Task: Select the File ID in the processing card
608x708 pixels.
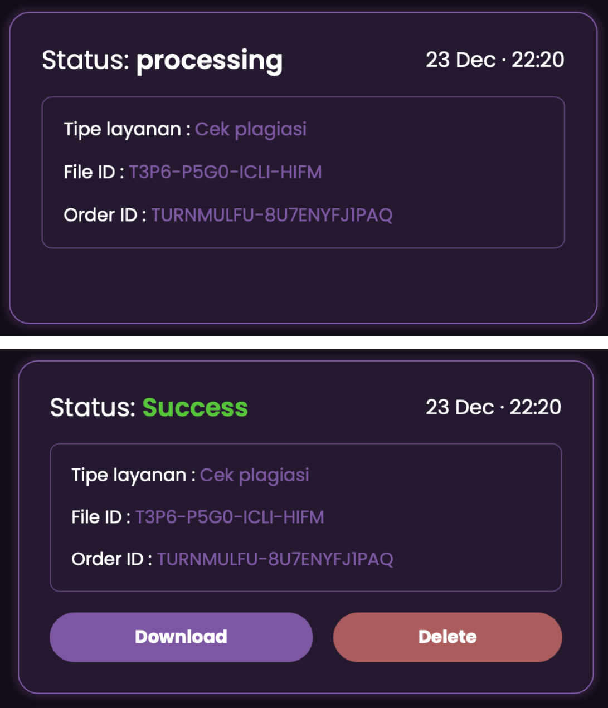Action: 225,172
